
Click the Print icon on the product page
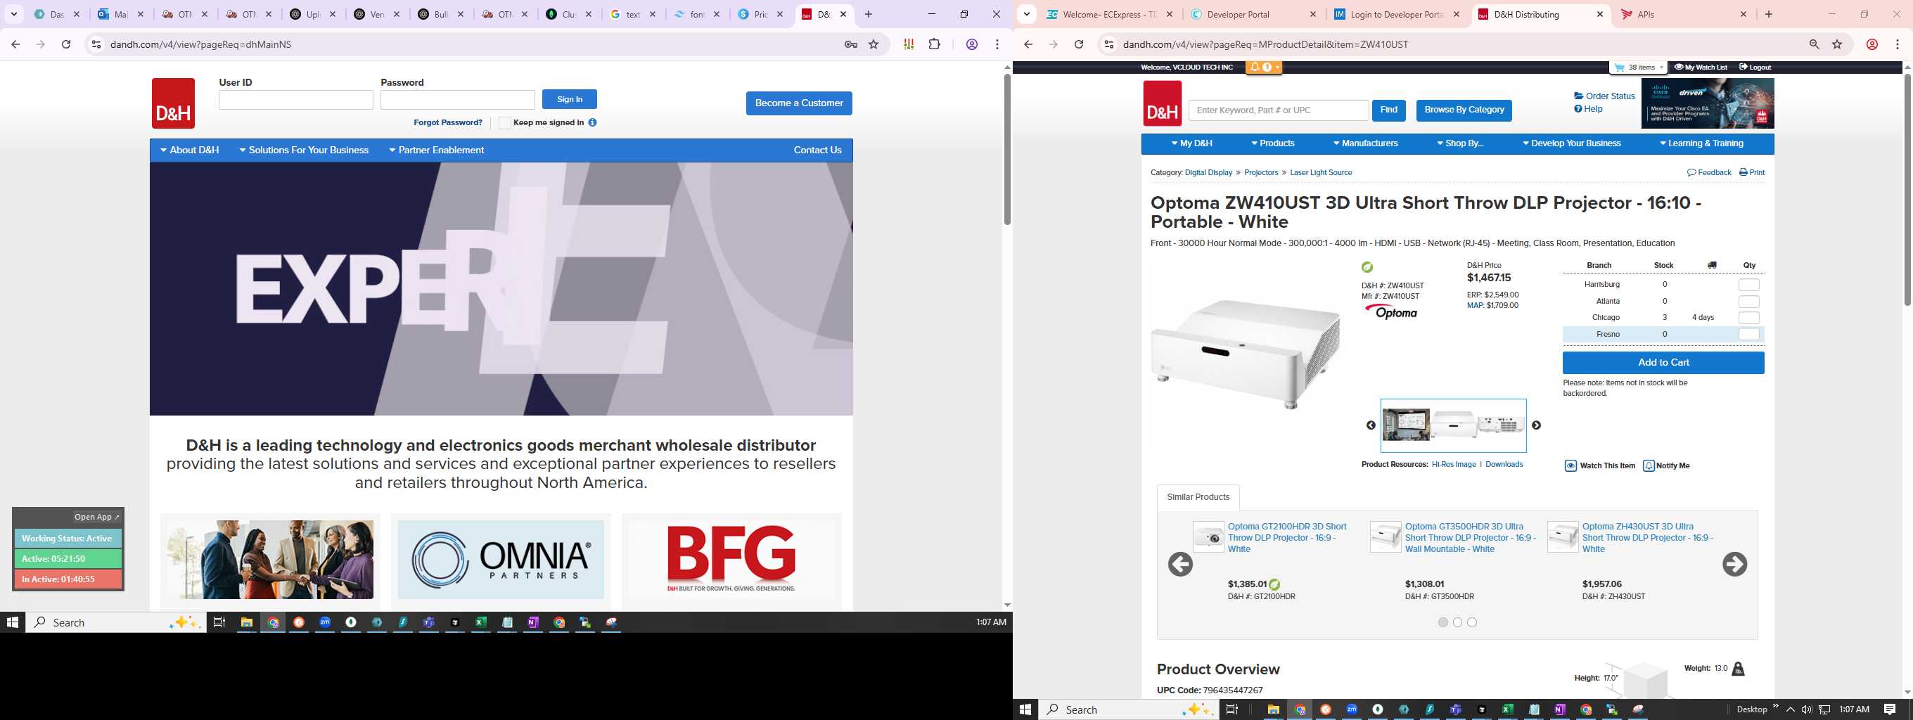tap(1744, 172)
